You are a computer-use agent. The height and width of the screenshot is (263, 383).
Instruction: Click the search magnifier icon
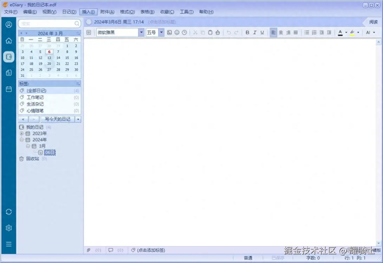[x=77, y=23]
